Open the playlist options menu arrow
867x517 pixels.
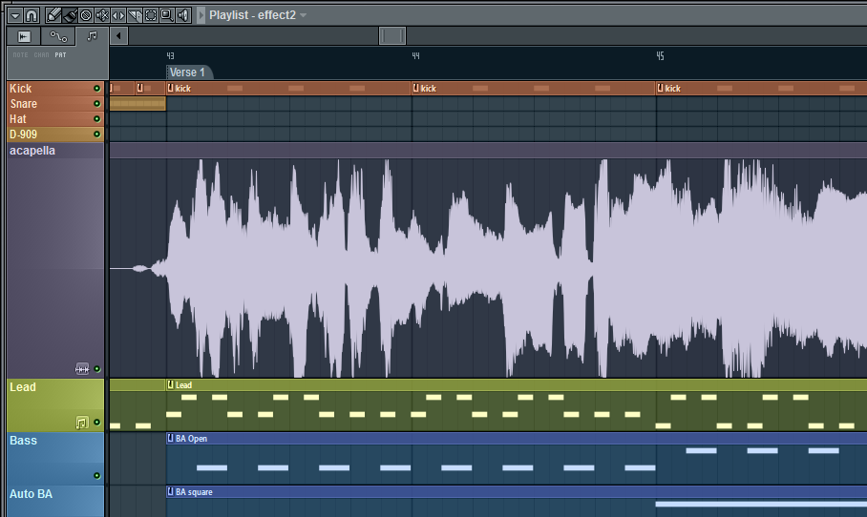[15, 15]
